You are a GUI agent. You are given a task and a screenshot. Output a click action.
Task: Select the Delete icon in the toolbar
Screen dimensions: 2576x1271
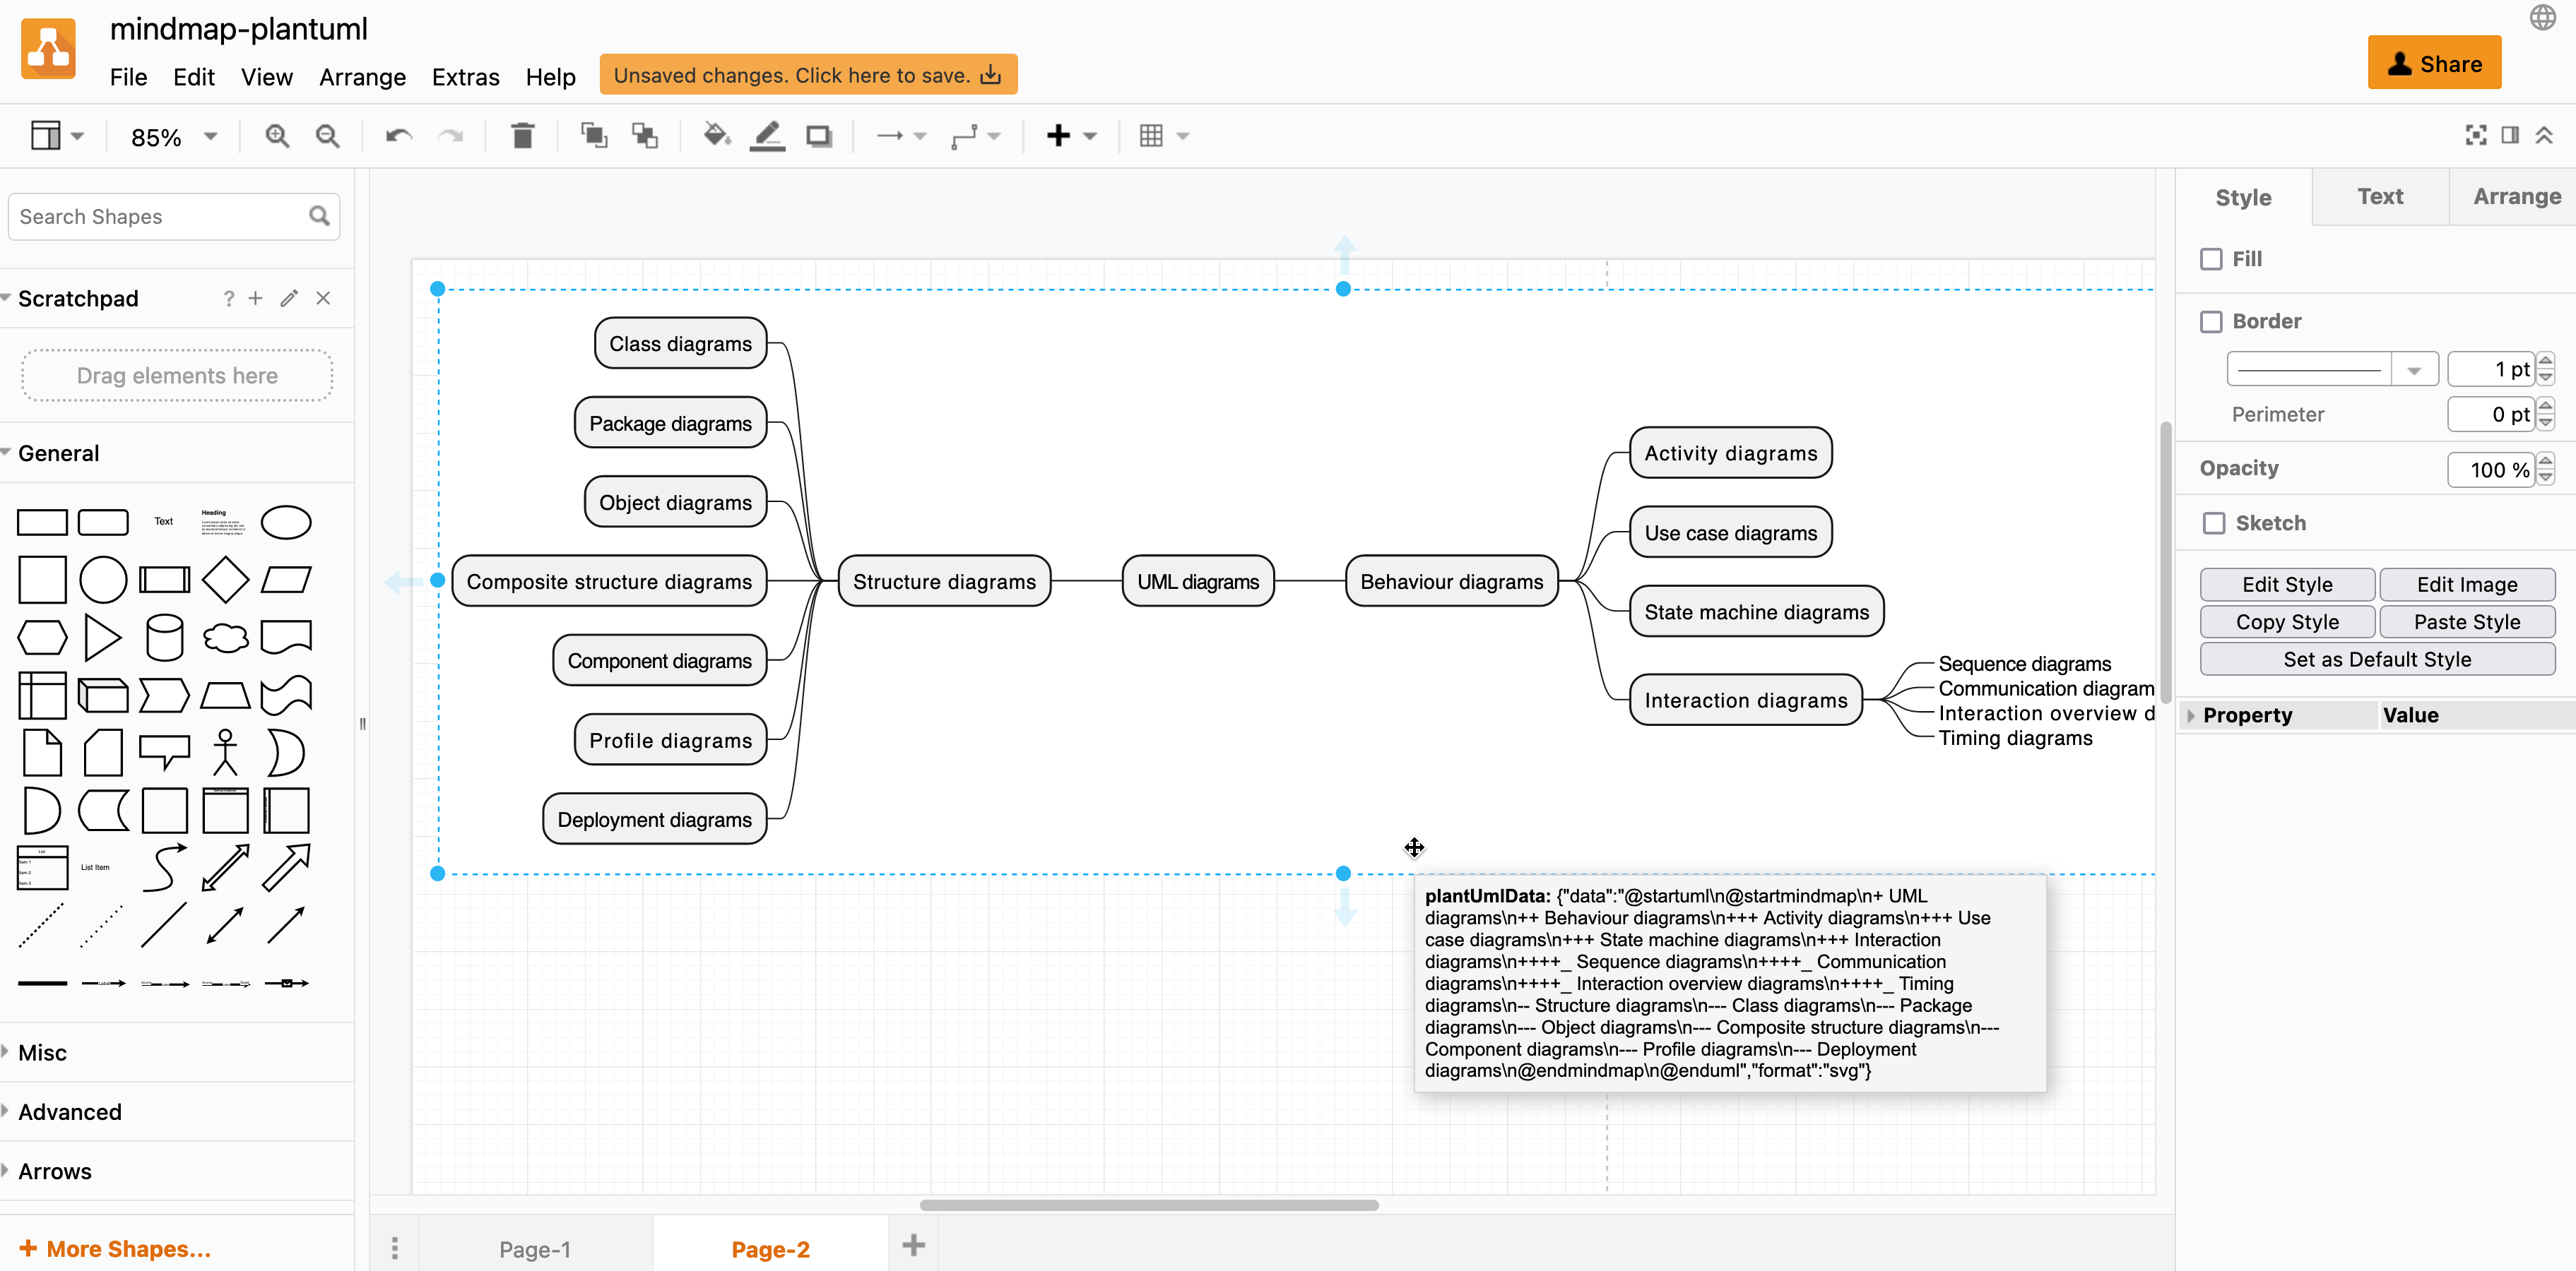(x=522, y=135)
